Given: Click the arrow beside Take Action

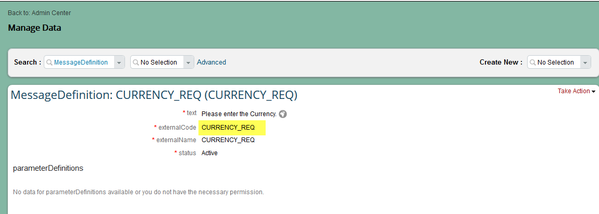Looking at the screenshot, I should (x=593, y=92).
